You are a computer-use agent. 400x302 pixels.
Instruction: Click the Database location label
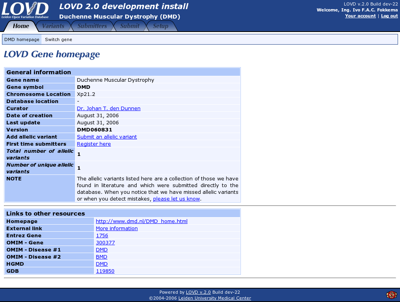[32, 101]
